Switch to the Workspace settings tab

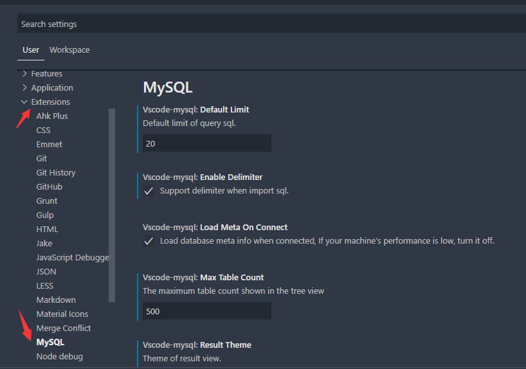point(69,50)
